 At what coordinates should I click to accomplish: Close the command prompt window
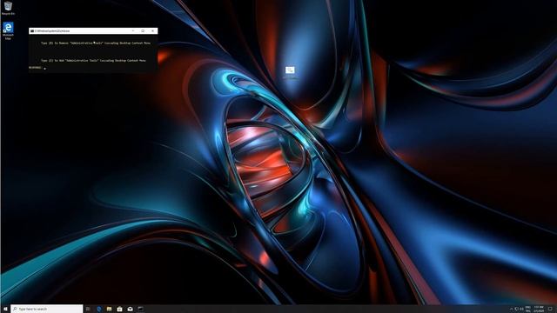click(153, 31)
